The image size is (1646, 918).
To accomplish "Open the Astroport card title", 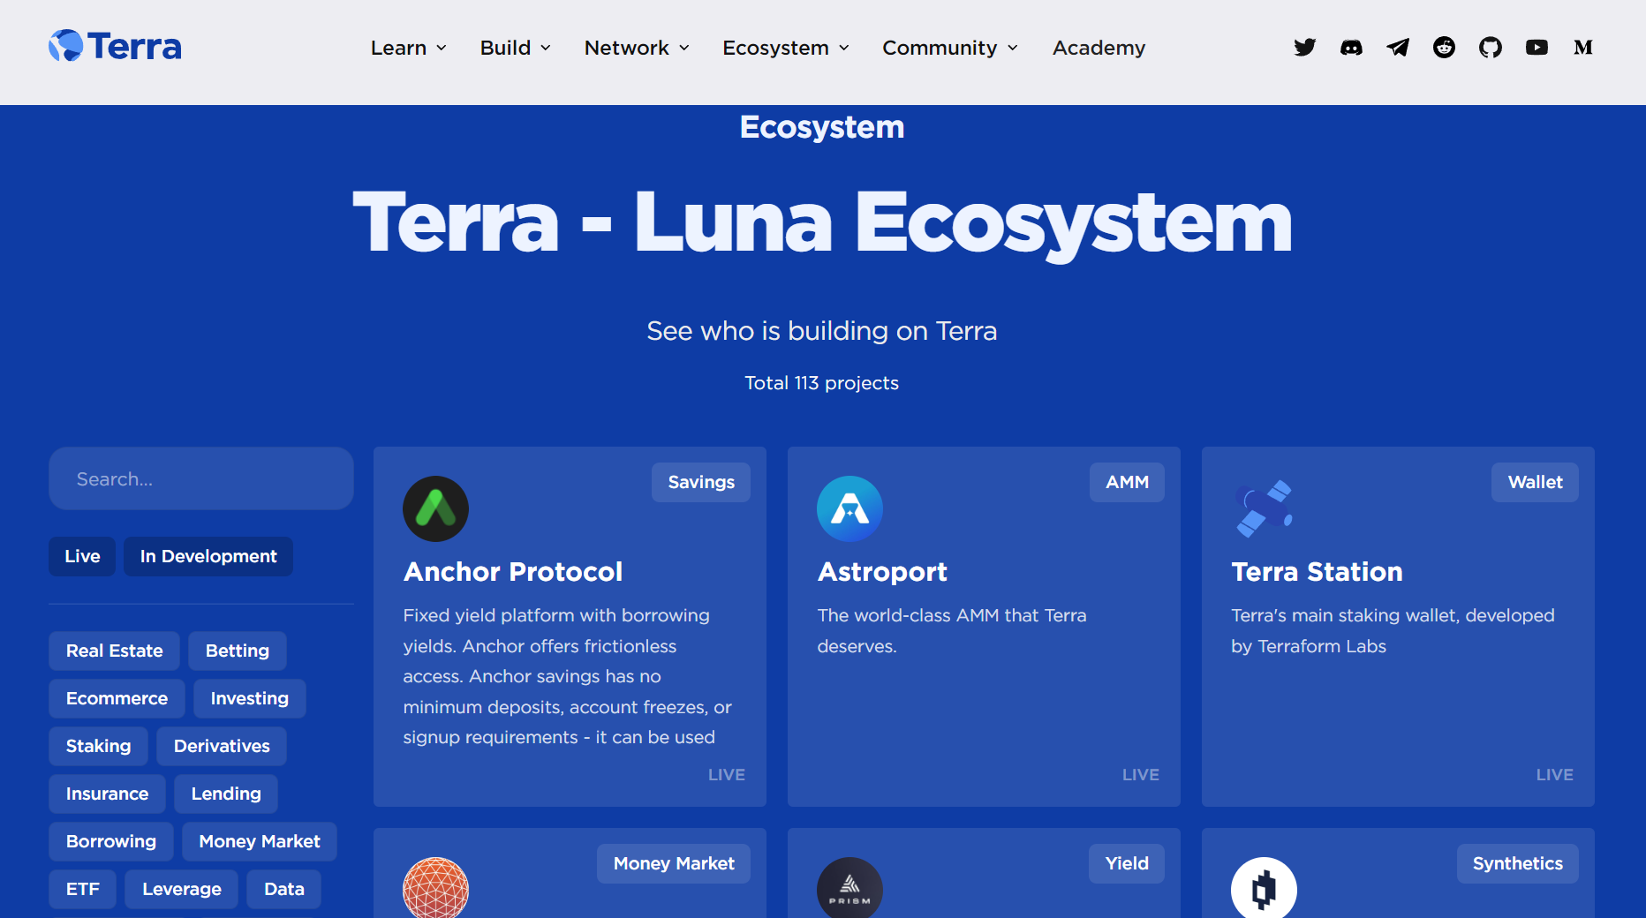I will [x=882, y=572].
